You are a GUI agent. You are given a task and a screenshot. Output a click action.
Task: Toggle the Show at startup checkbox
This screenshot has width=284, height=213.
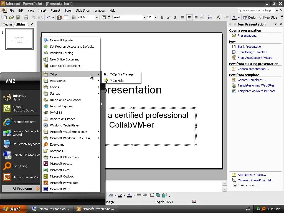[235, 185]
